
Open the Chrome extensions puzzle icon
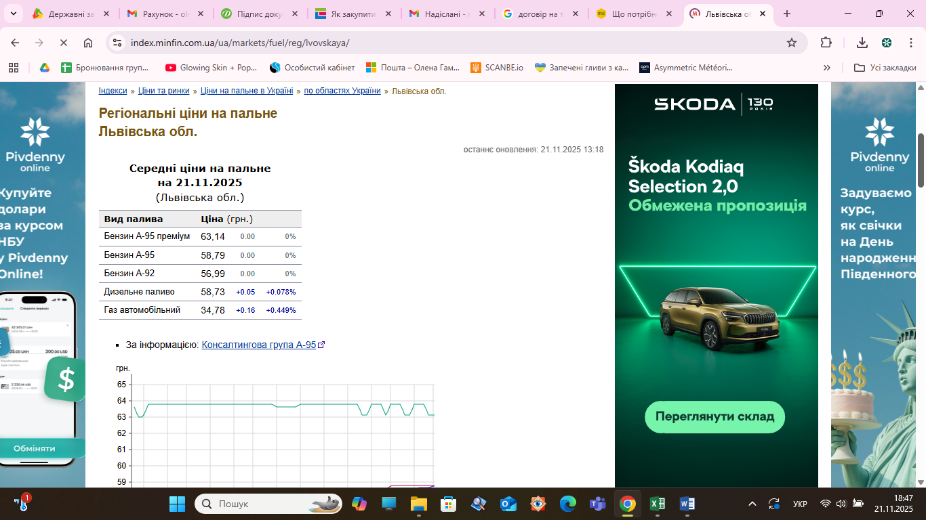pyautogui.click(x=826, y=43)
